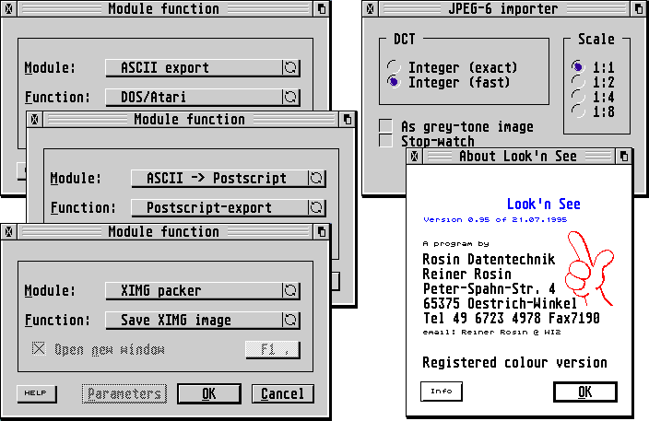649x421 pixels.
Task: Click the Version 0.95 of 21.07.1995 text
Action: coord(495,219)
